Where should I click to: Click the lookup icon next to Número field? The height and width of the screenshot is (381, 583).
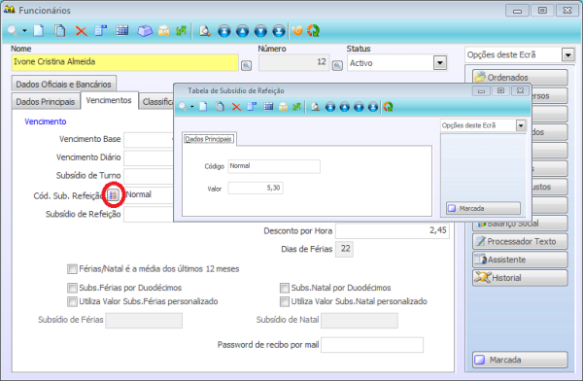337,65
